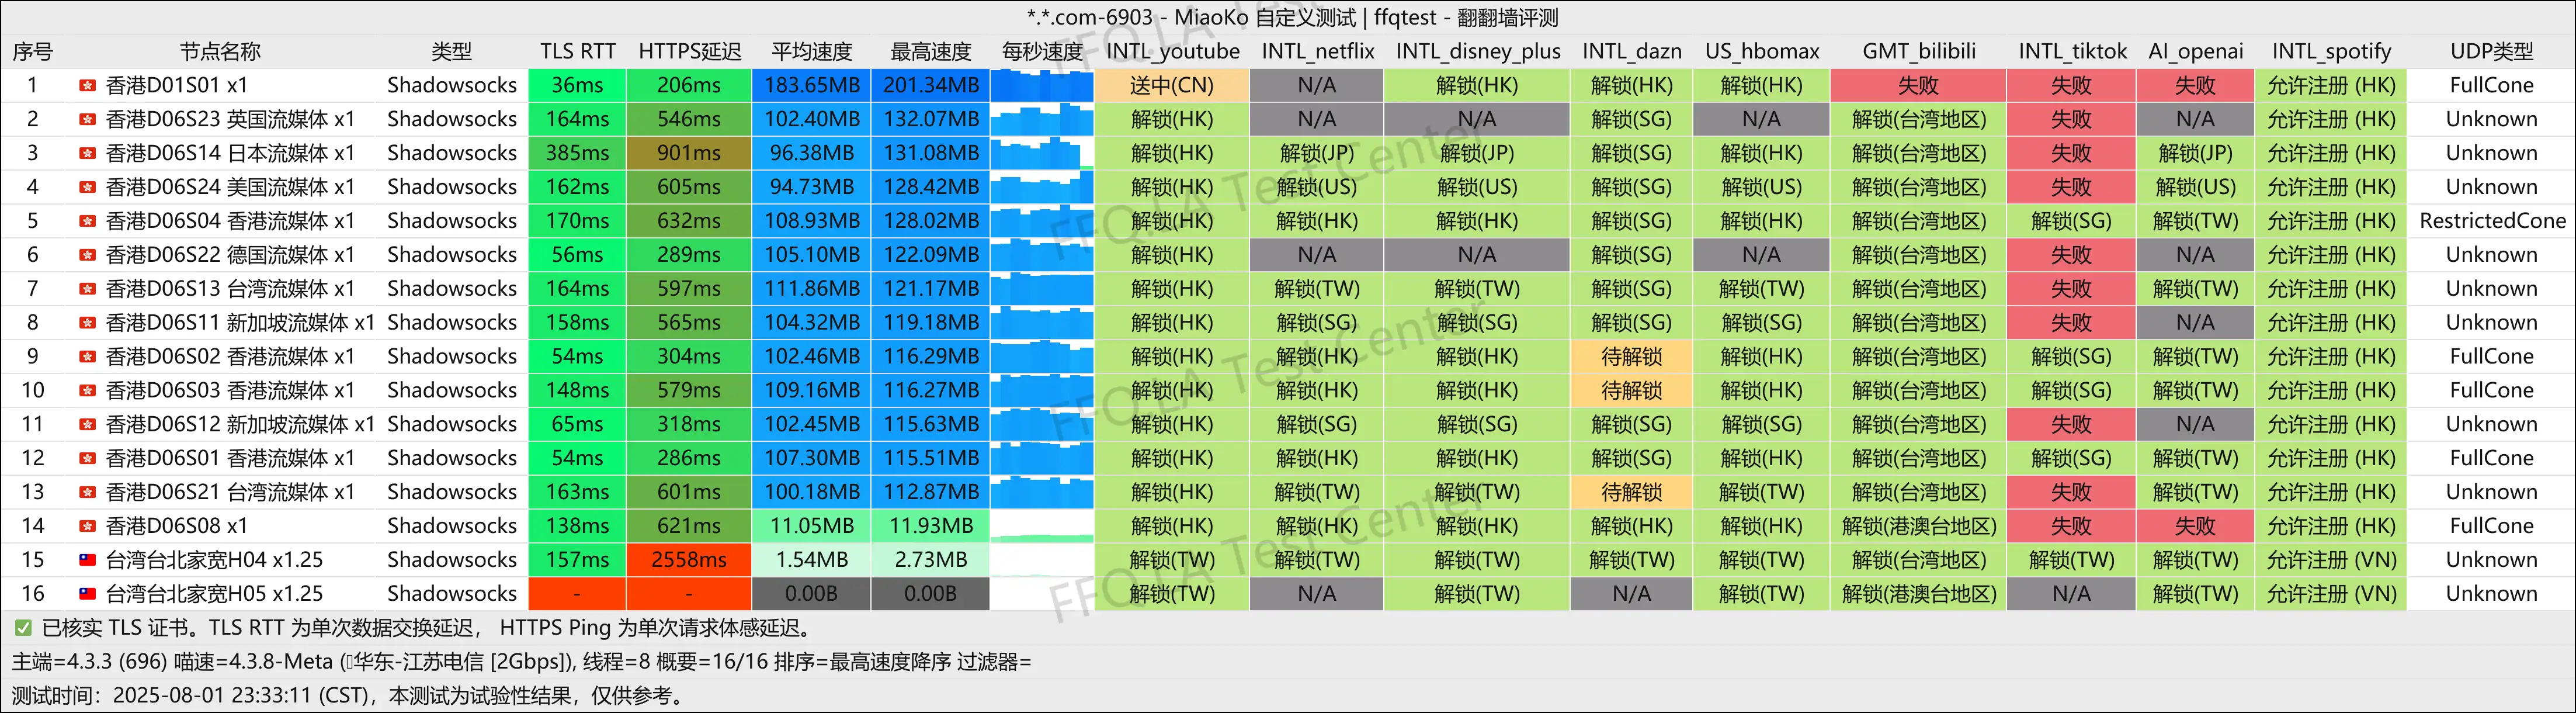Click the green checkmark icon beside 已核实 TLS 证书
2576x713 pixels.
coord(23,629)
